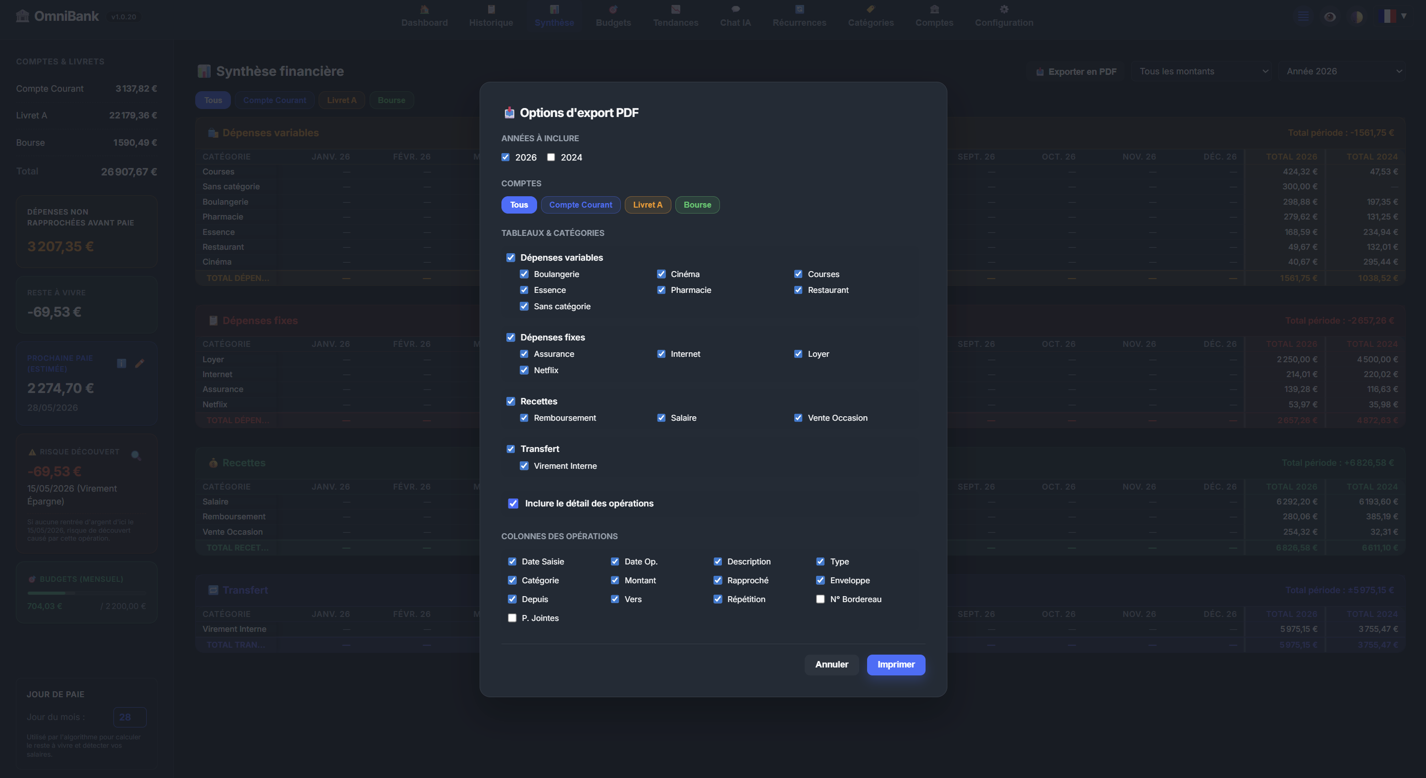Click the info icon beside Prochaine paie
This screenshot has height=778, width=1426.
tap(122, 363)
